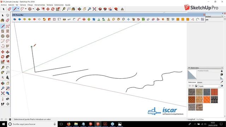Click the Windows Start button
This screenshot has height=127, width=226.
3,124
